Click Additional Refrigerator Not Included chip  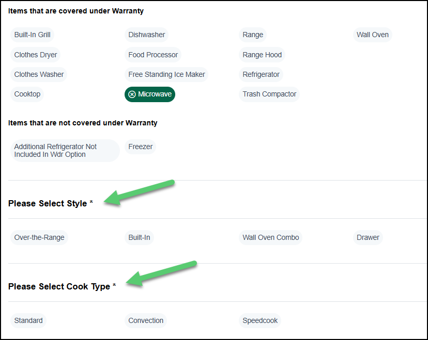65,151
